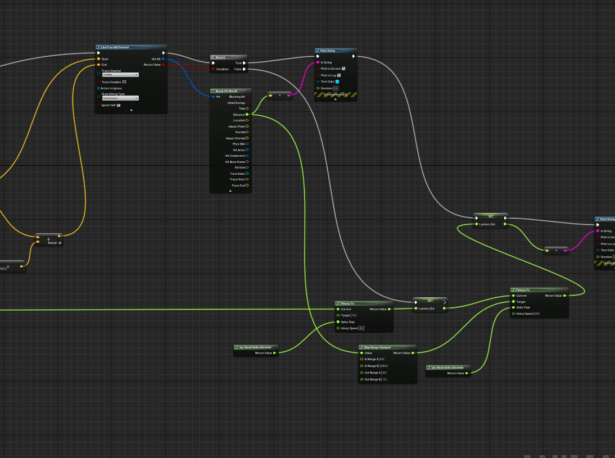Click the Out Hit pin on LineTraceByChannel
The width and height of the screenshot is (615, 458).
tap(163, 59)
